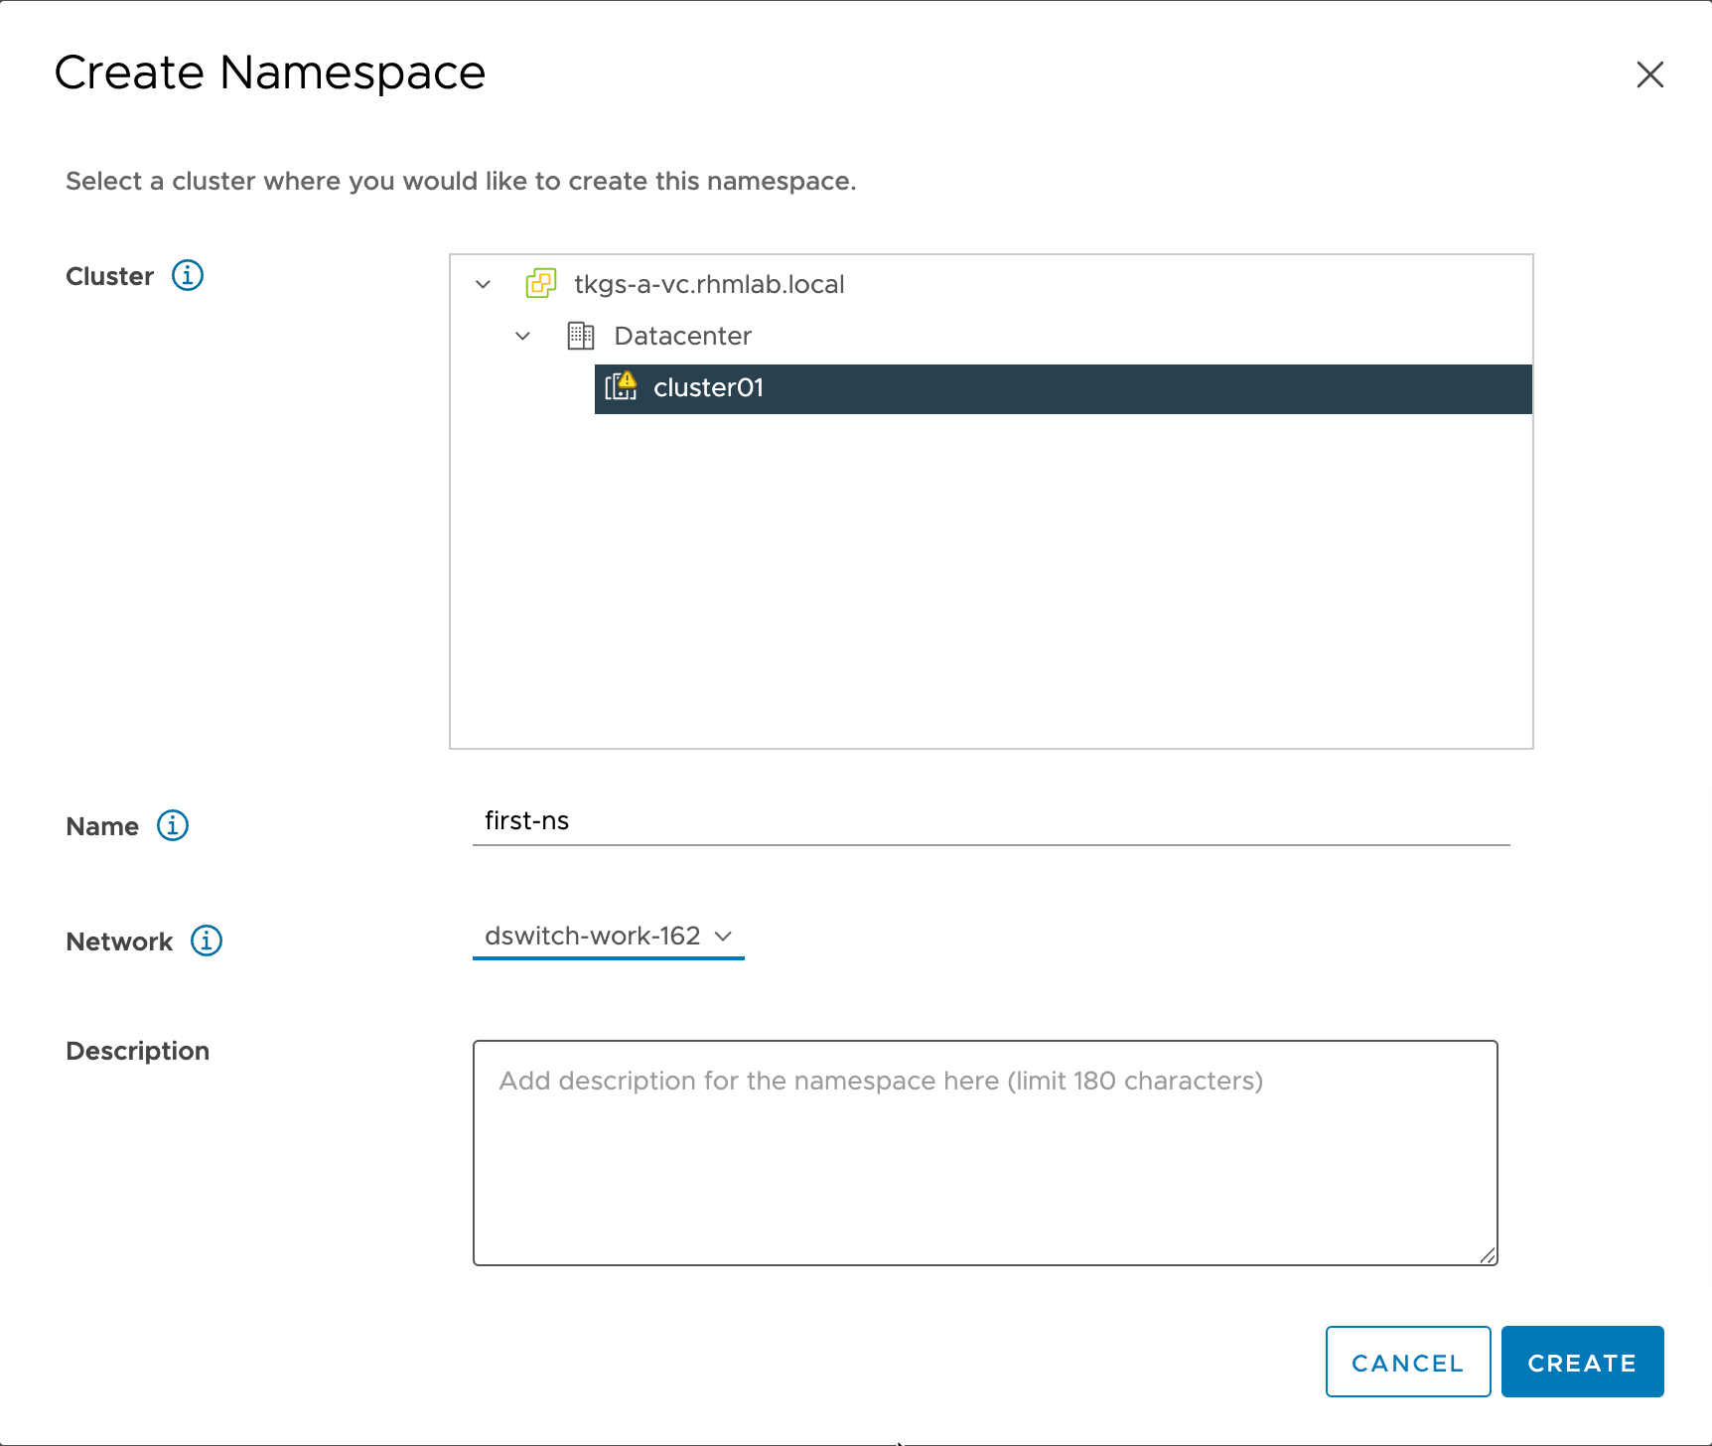The width and height of the screenshot is (1712, 1446).
Task: Select cluster01 in the cluster tree
Action: point(1064,388)
